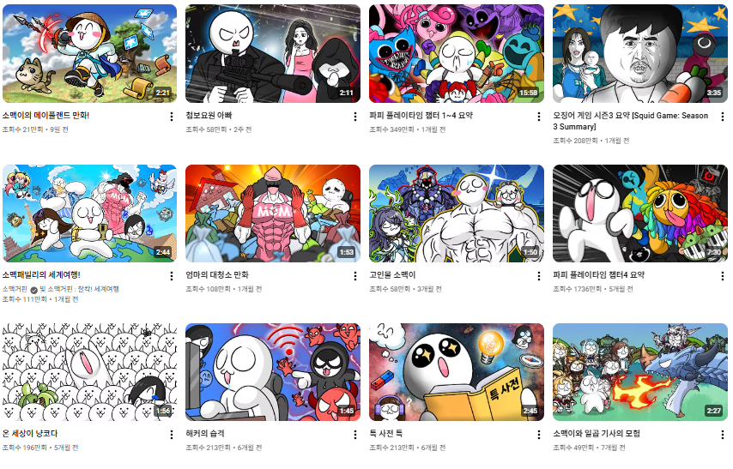Viewport: 733px width, 469px height.
Task: Open the Squid Game thumbnail with 3:35 duration
Action: pyautogui.click(x=640, y=54)
